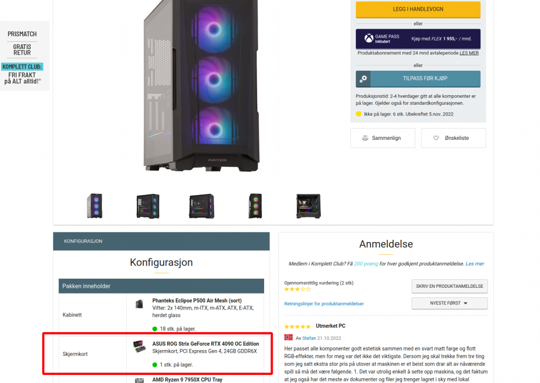Click the heart icon beside Ønskeliste
The width and height of the screenshot is (540, 383).
point(436,138)
